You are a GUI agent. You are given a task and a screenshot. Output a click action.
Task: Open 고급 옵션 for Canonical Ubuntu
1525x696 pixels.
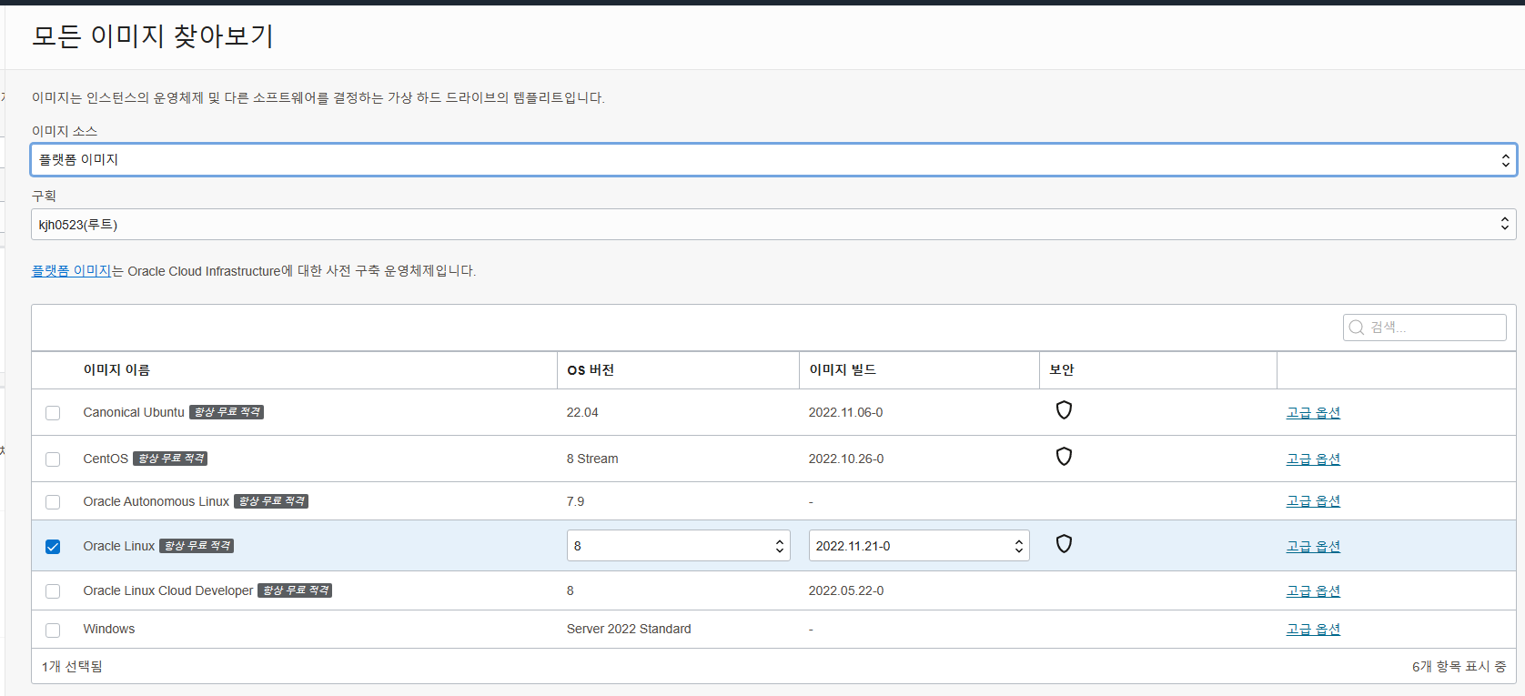tap(1313, 412)
